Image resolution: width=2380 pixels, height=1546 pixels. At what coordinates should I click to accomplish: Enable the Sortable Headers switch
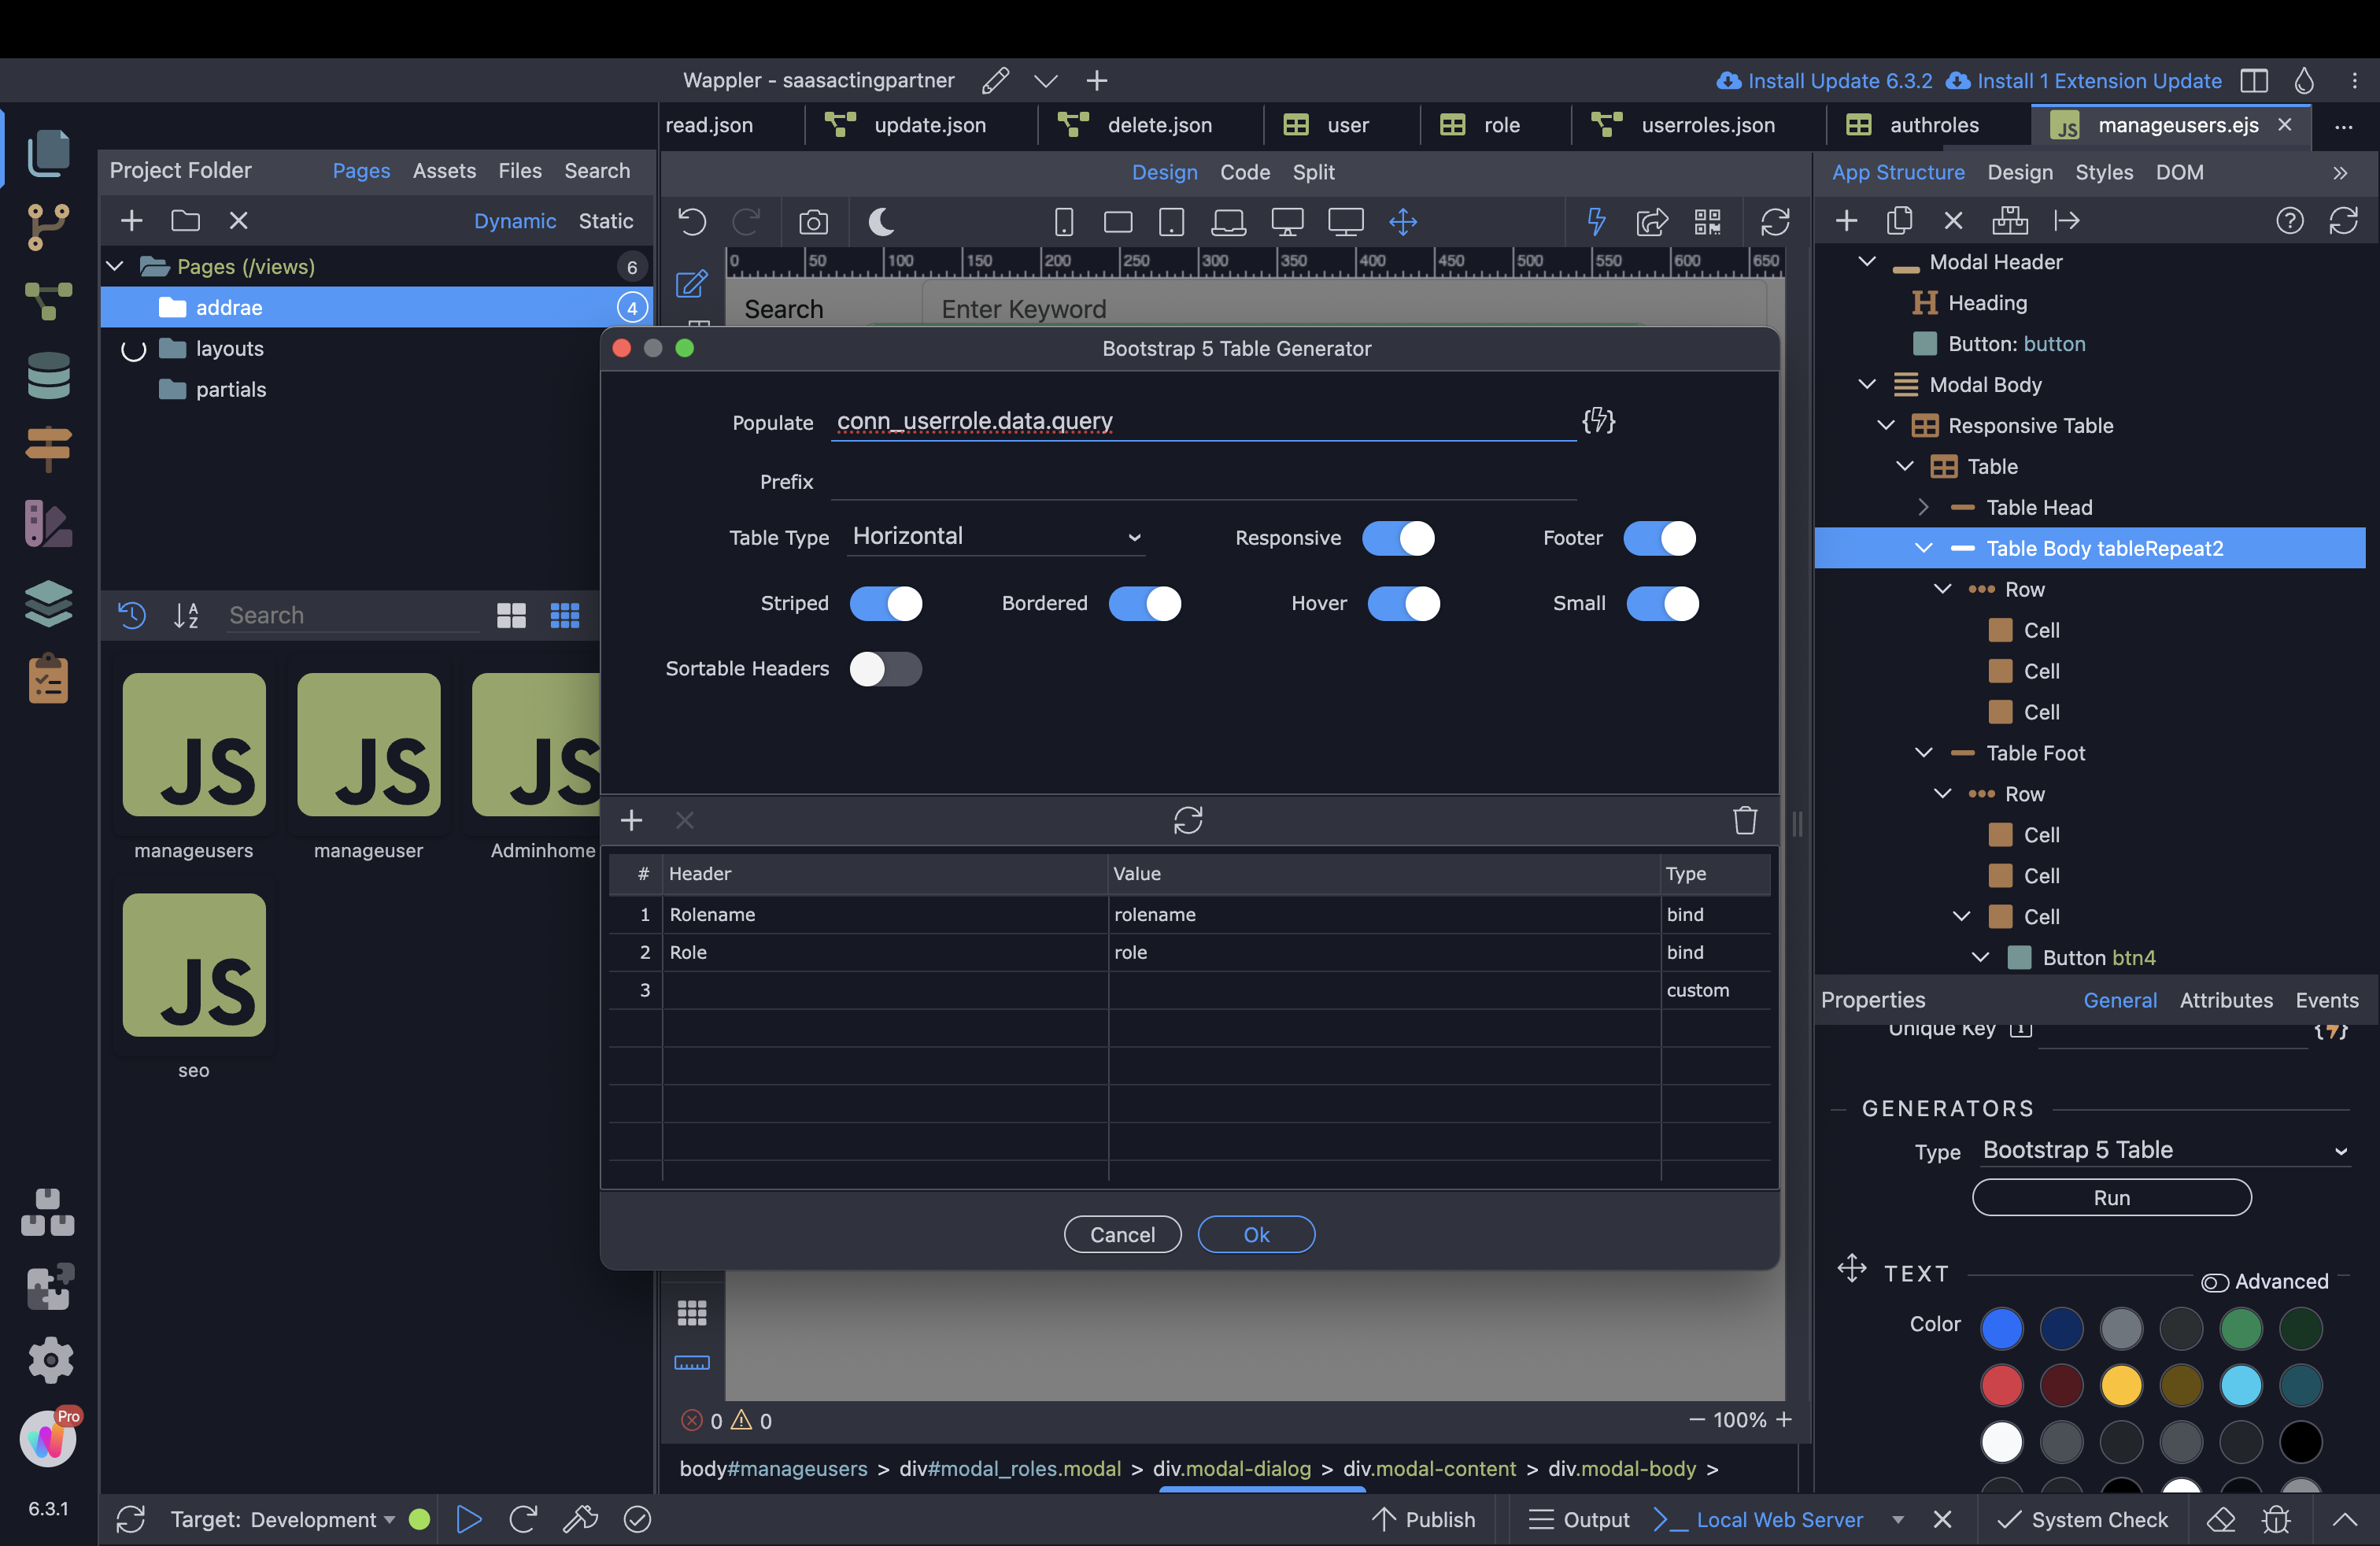885,669
